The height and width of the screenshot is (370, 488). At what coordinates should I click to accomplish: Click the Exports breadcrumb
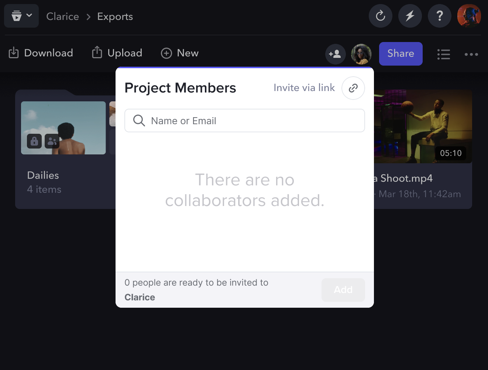point(115,17)
